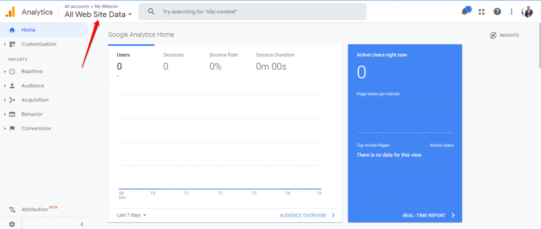Open the All Web Site Data dropdown
541x229 pixels.
[98, 15]
